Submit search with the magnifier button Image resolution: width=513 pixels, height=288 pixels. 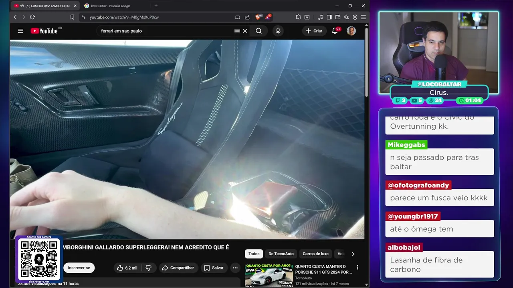tap(259, 31)
